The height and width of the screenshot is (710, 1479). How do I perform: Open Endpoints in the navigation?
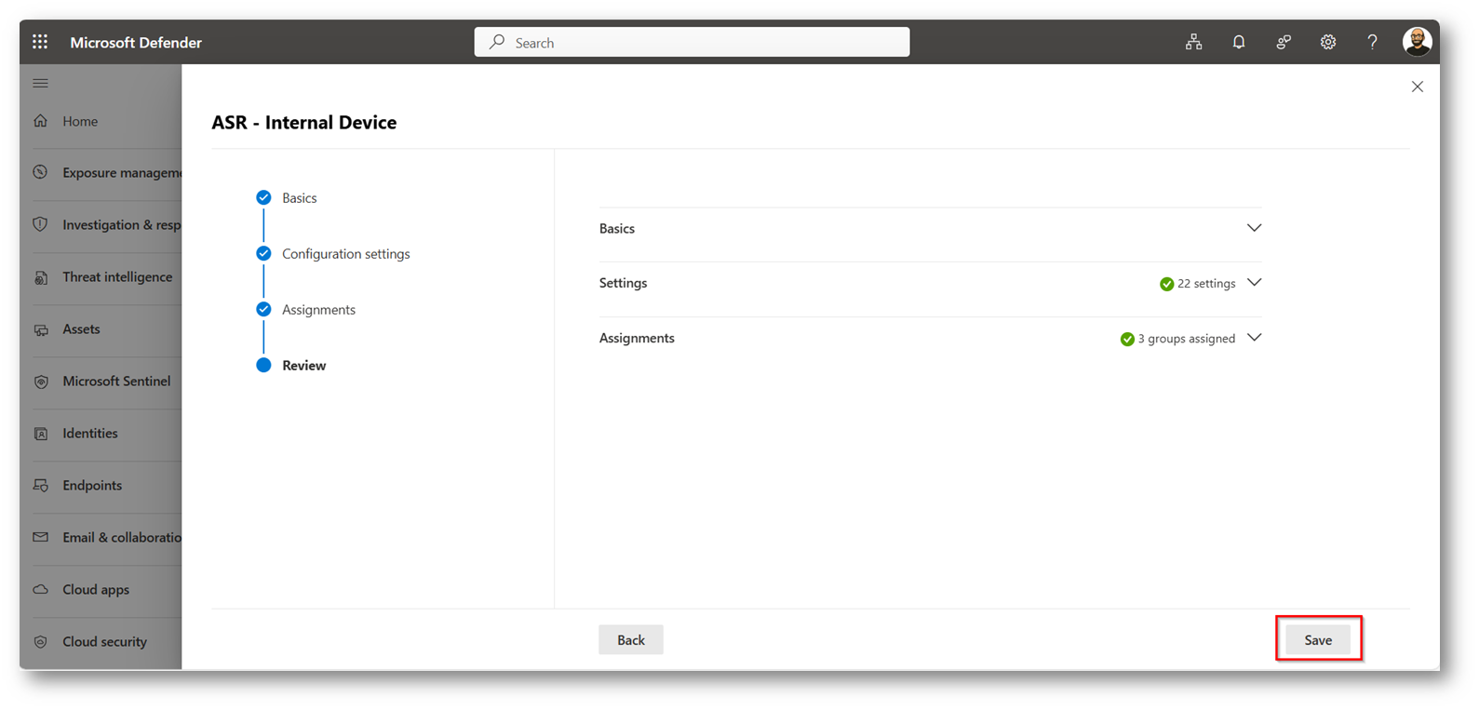coord(92,486)
